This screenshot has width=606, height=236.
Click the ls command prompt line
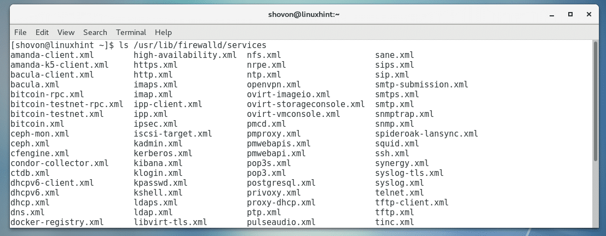138,45
